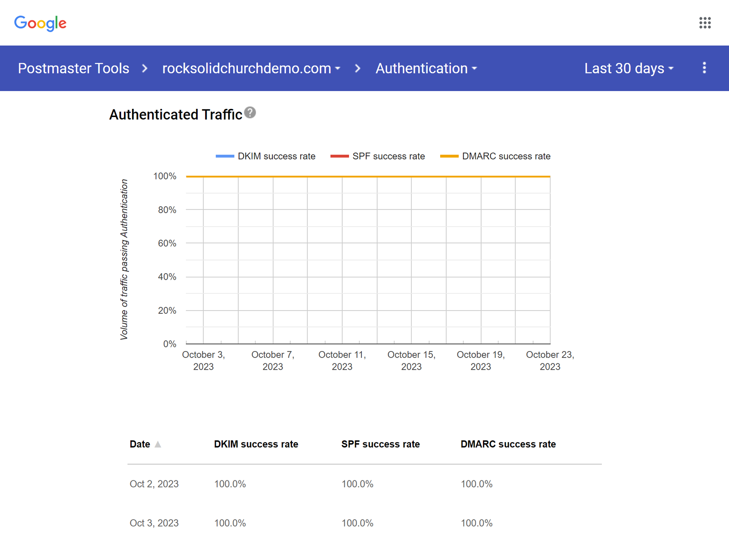Screen dimensions: 729x546
Task: Click chevron before Authentication breadcrumb
Action: [x=358, y=68]
